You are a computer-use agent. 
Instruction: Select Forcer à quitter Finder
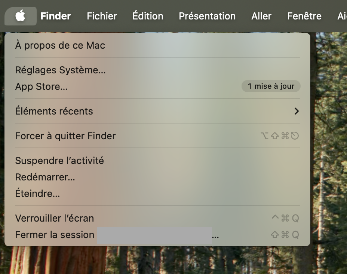click(65, 136)
